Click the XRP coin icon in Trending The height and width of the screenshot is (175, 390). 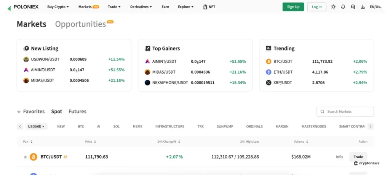(x=269, y=82)
